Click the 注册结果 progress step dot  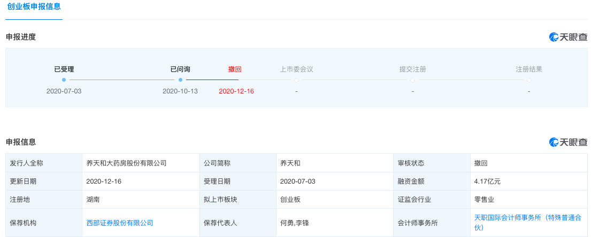tap(529, 80)
